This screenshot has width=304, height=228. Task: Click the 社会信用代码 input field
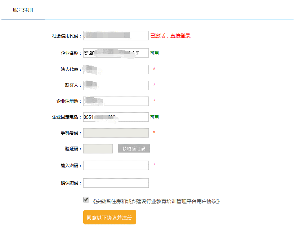(116, 36)
